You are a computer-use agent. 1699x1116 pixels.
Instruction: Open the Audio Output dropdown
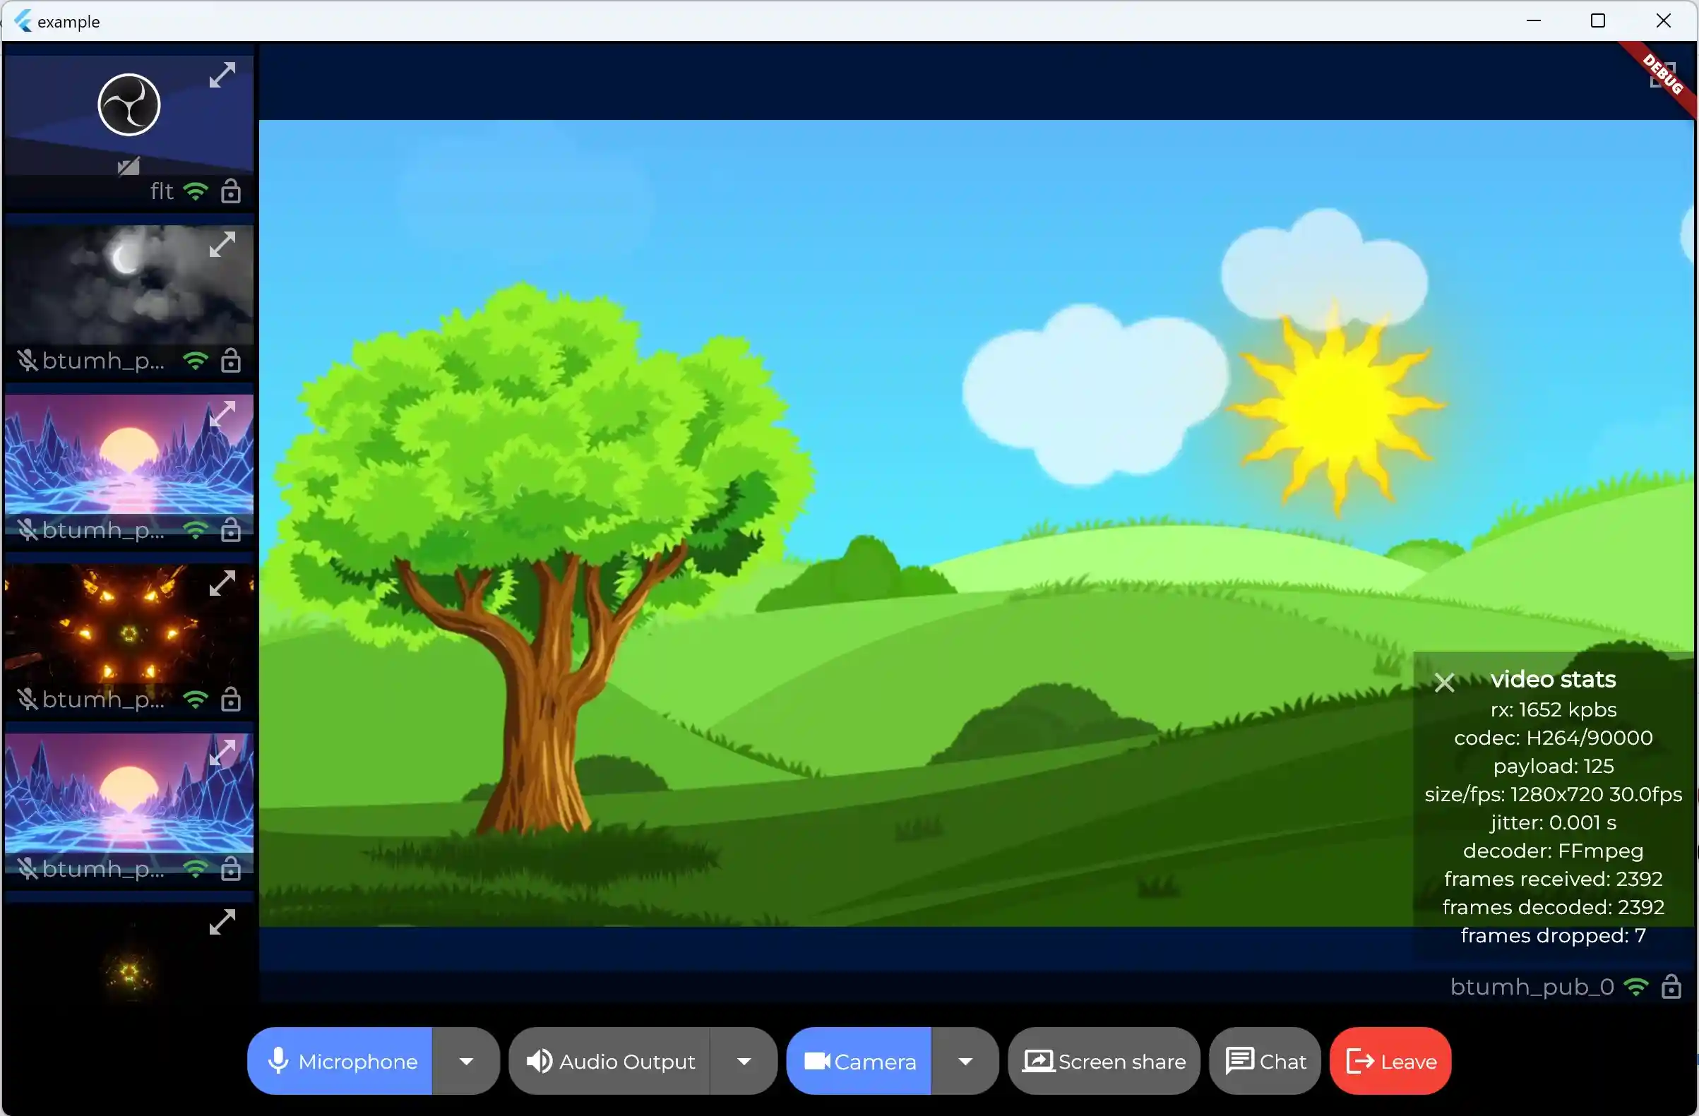click(745, 1061)
